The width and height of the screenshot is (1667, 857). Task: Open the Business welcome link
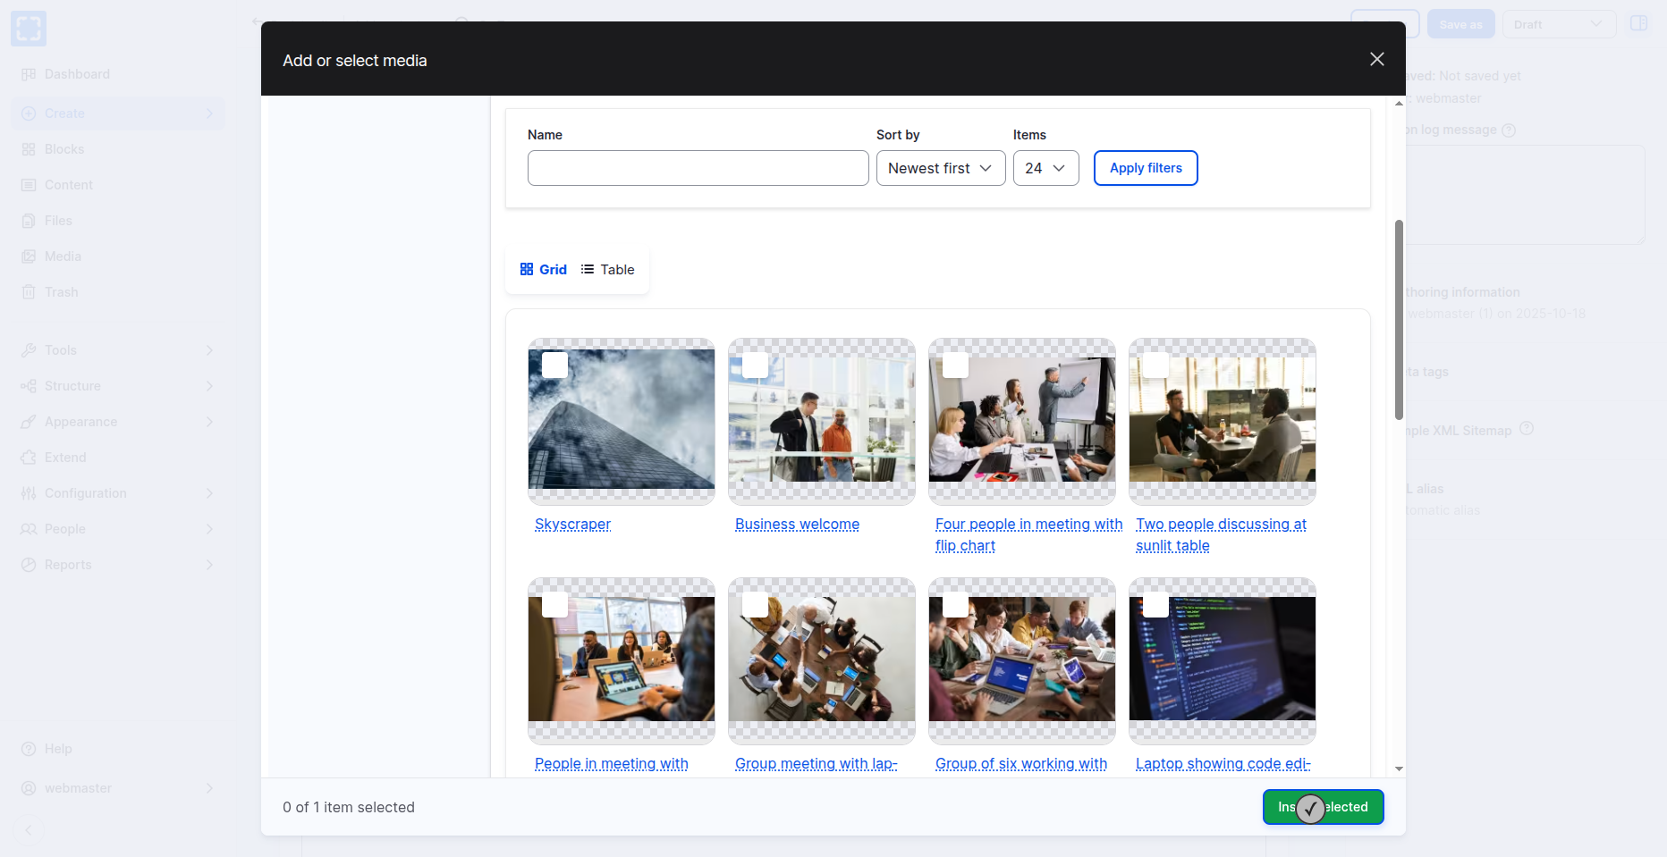coord(797,525)
